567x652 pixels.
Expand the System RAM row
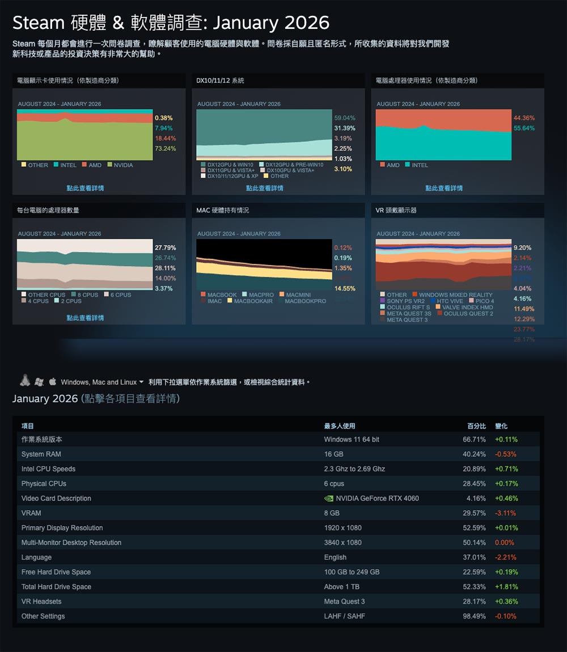click(x=41, y=455)
